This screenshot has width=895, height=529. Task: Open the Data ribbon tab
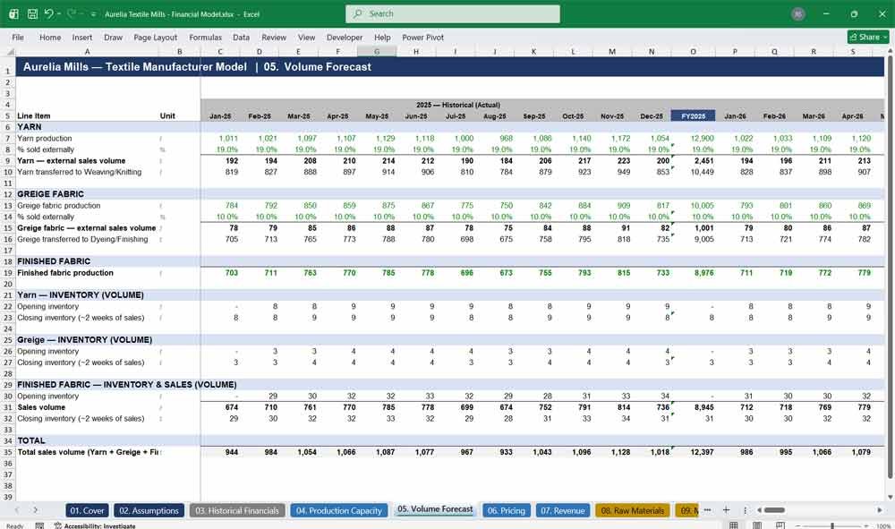click(x=241, y=37)
